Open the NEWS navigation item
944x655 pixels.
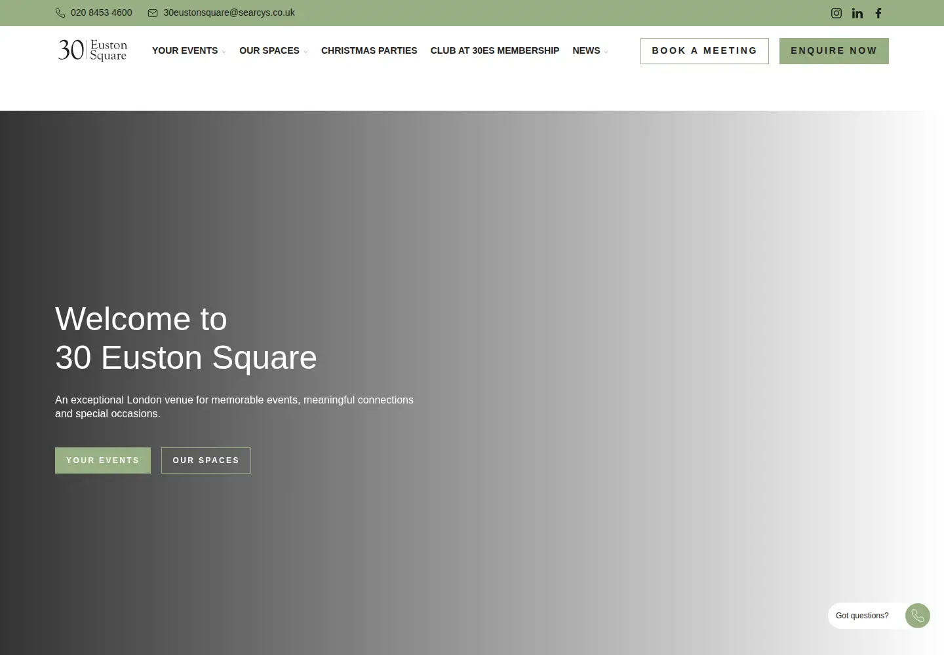pyautogui.click(x=586, y=50)
